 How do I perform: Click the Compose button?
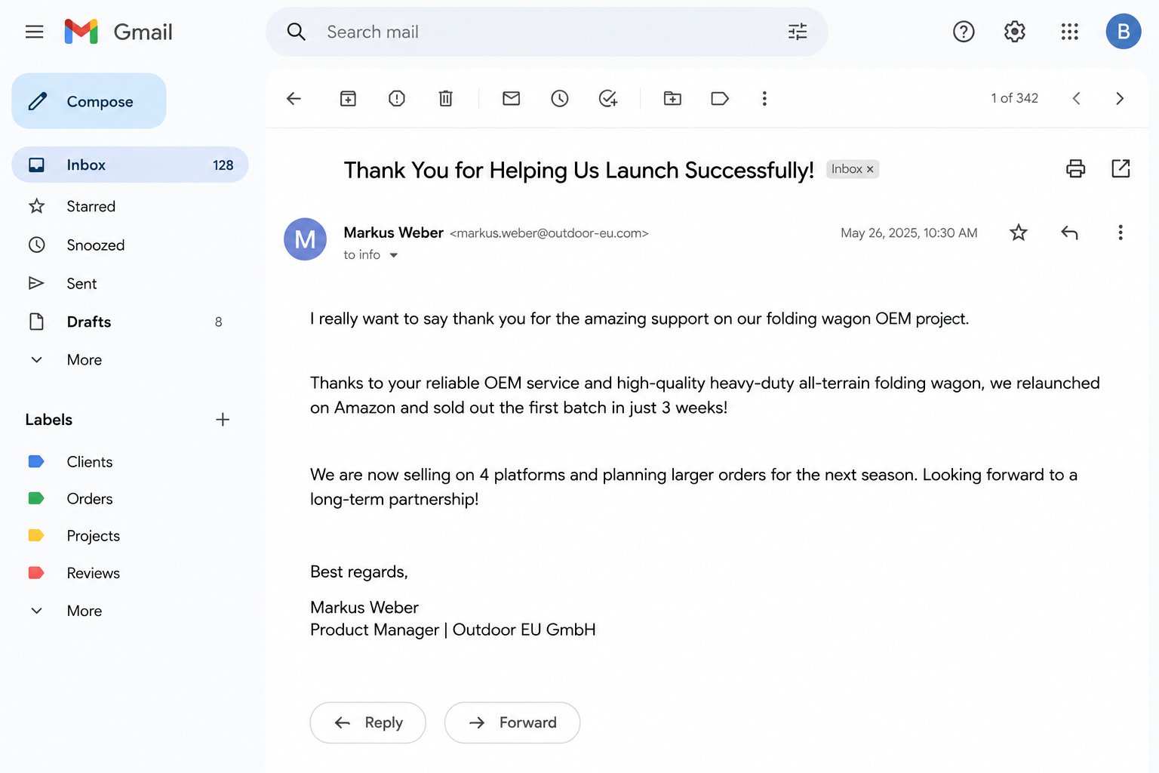(x=89, y=101)
